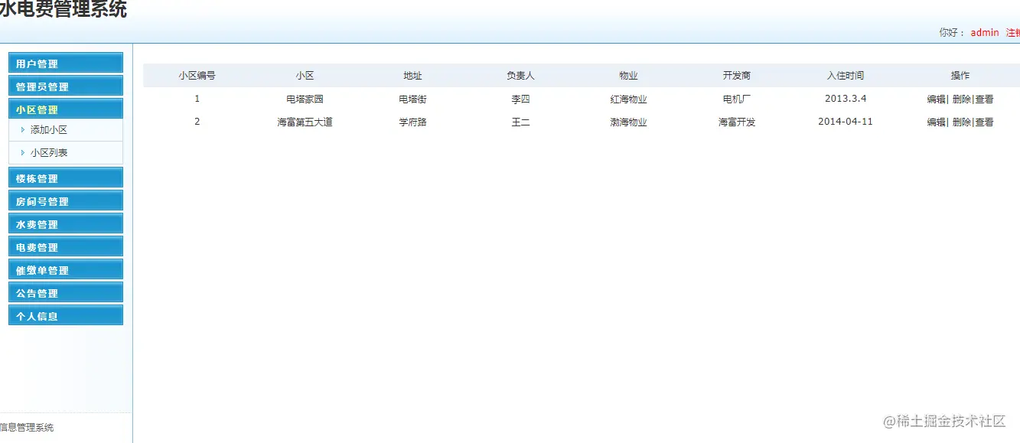
Task: Open the 房间号管理 sidebar section
Action: click(65, 200)
